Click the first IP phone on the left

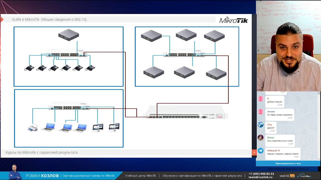click(x=29, y=68)
